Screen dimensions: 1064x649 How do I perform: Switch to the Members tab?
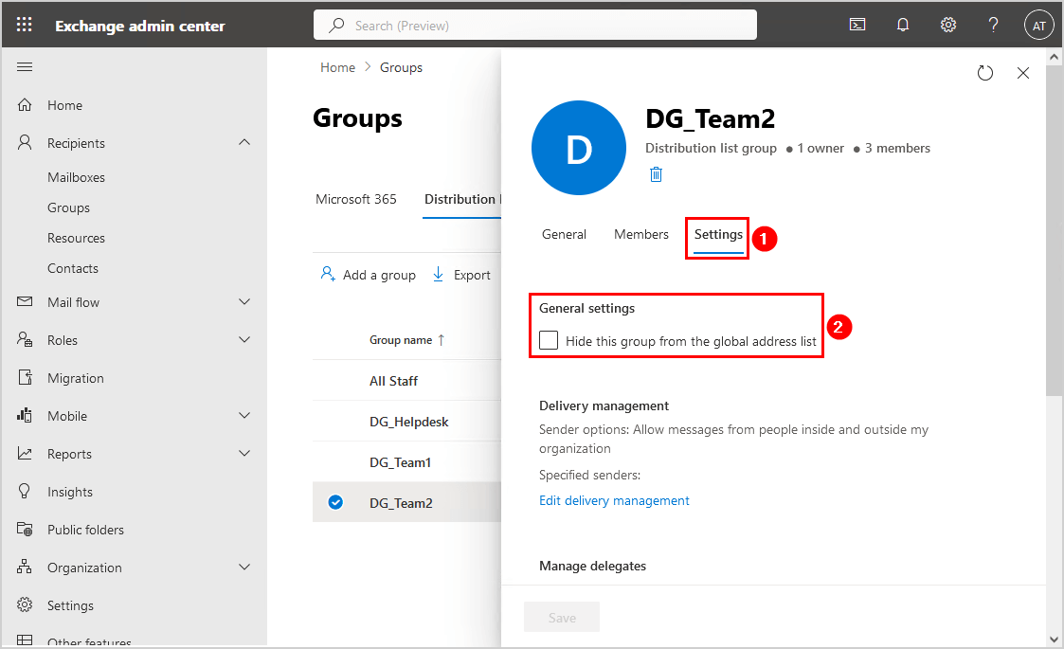[x=640, y=235]
